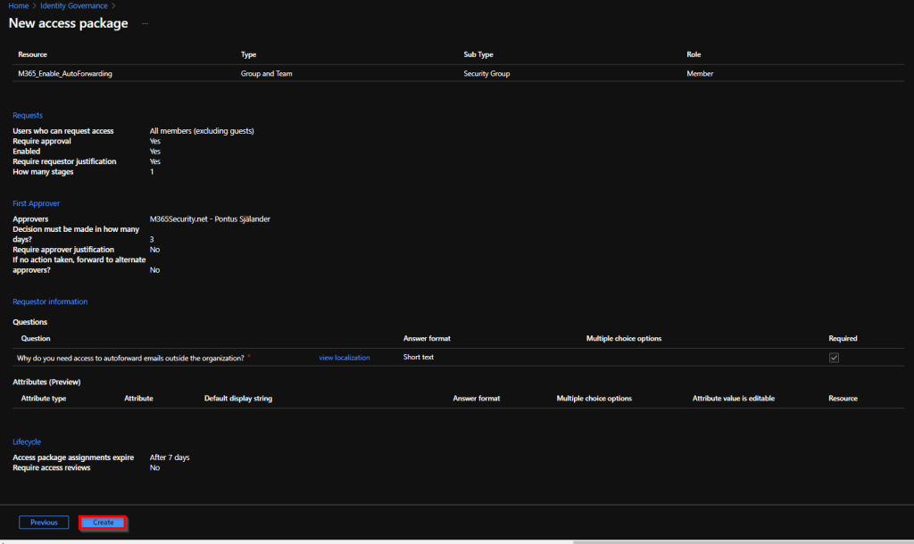Select the autoforward emails question text

coord(131,358)
